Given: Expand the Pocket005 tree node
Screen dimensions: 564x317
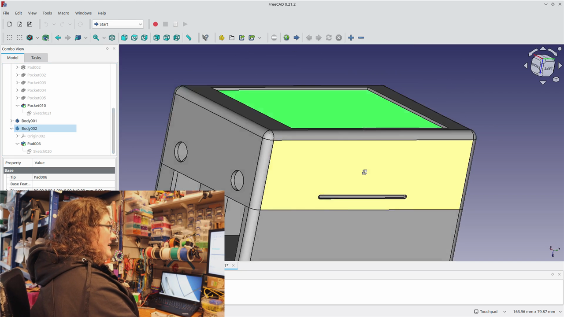Looking at the screenshot, I should [x=17, y=98].
